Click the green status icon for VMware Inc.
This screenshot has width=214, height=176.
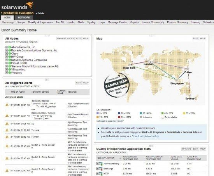[x=10, y=69]
